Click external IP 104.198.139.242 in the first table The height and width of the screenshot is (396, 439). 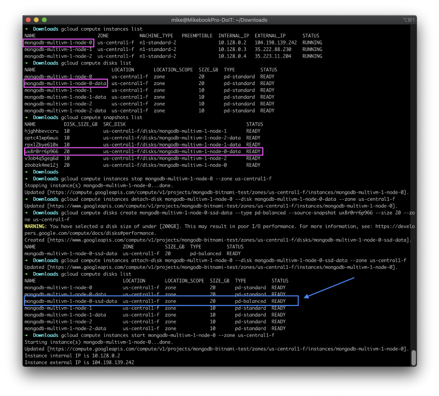tap(275, 43)
